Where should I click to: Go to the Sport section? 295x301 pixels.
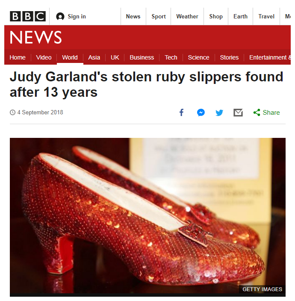tap(159, 17)
